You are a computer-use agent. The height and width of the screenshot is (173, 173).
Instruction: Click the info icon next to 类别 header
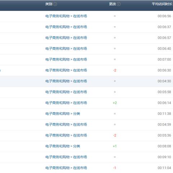click(55, 4)
